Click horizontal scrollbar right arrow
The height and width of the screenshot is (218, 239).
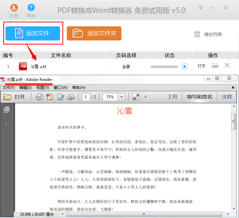click(x=228, y=214)
